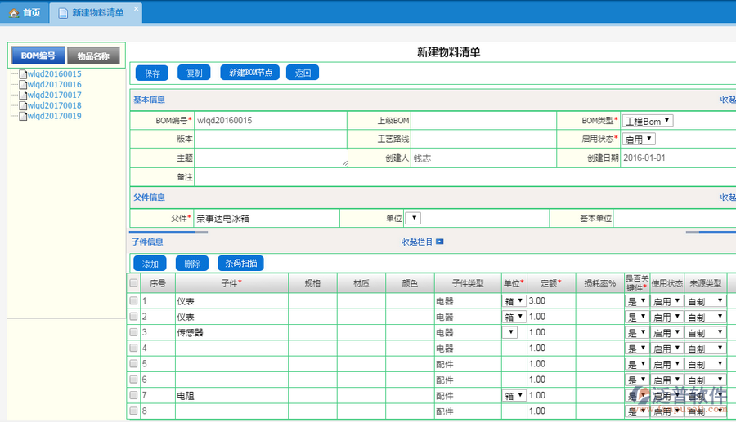The width and height of the screenshot is (736, 422).
Task: Click page icon on 新建物料清单 tab
Action: [63, 13]
